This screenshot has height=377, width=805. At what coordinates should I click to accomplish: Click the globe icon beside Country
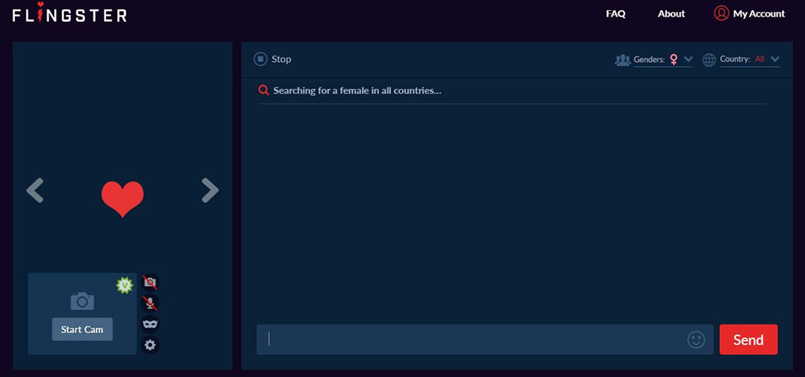[709, 60]
